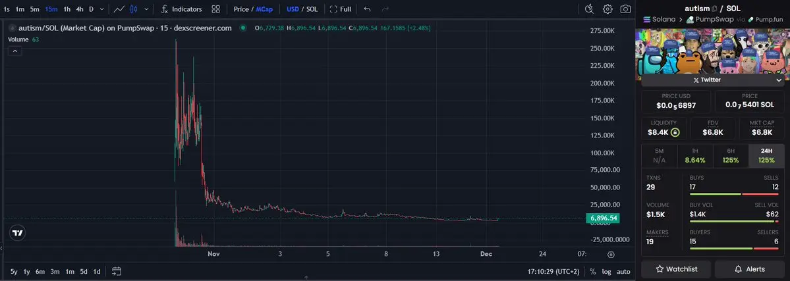Copy the autism token address icon
Screen dimensions: 790x281
[x=714, y=9]
